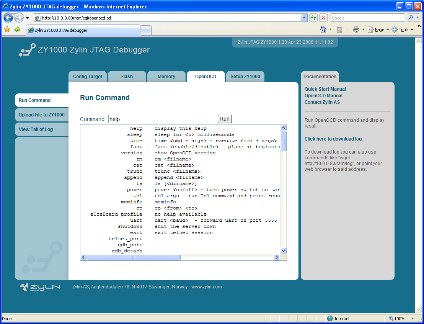Viewport: 424px width, 324px height.
Task: Select Run Command in the sidebar
Action: coord(42,100)
